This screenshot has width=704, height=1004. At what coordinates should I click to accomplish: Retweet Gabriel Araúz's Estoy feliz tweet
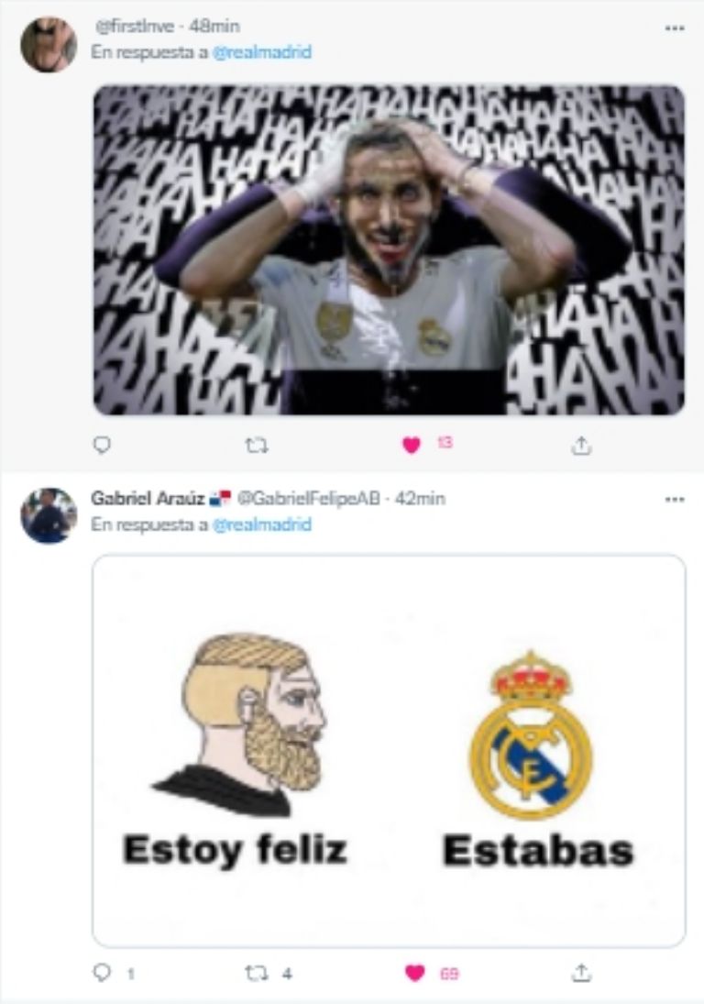pos(258,973)
